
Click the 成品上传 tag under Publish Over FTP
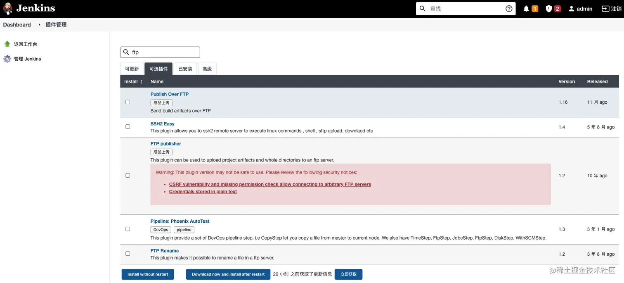coord(161,102)
